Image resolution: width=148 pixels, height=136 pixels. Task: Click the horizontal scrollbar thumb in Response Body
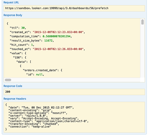(8, 80)
